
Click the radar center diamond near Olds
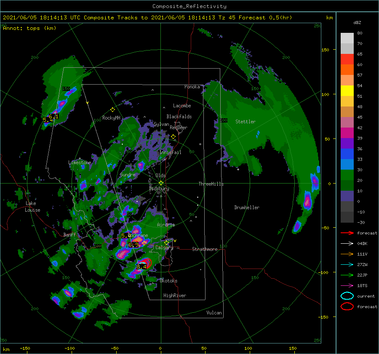tap(161, 183)
